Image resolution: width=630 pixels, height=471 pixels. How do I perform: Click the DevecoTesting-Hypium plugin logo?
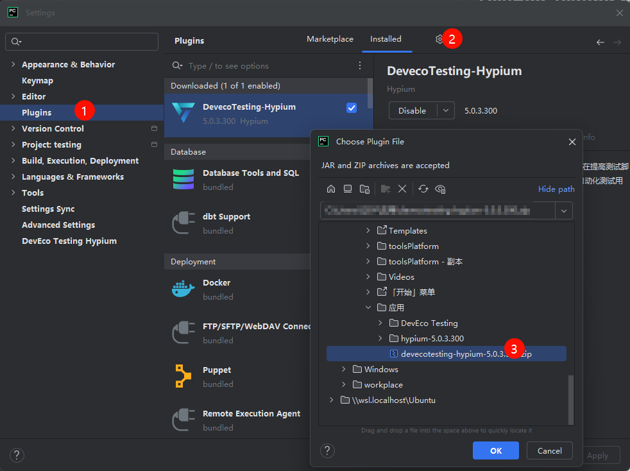(x=183, y=112)
